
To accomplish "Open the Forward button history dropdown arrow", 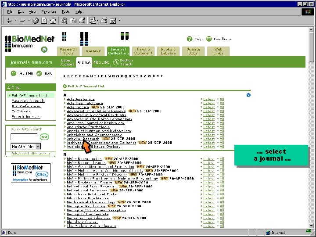I will point(29,21).
